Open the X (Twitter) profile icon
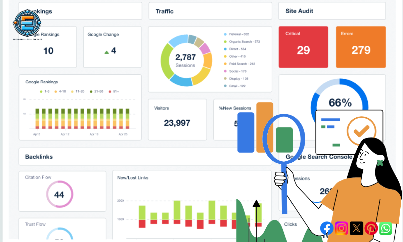The width and height of the screenshot is (403, 242). pos(356,228)
